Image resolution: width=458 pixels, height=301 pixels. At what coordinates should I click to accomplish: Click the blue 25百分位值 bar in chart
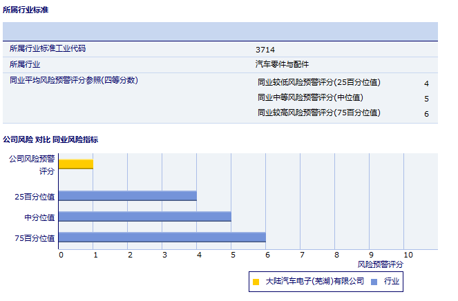[x=128, y=196]
